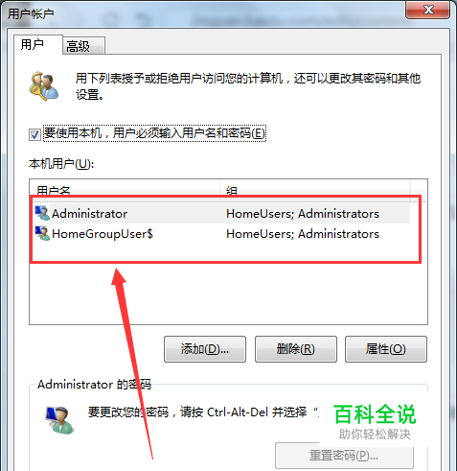Open 属性(O) for the selected user
This screenshot has width=457, height=471.
point(386,349)
